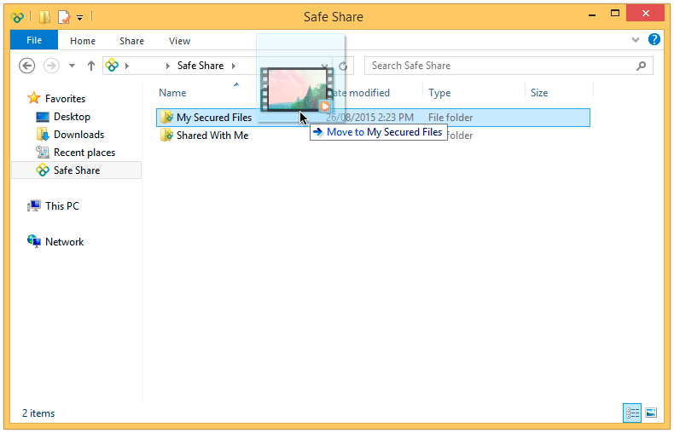Screen dimensions: 674x433
Task: Maximize the Safe Share window
Action: [x=614, y=14]
